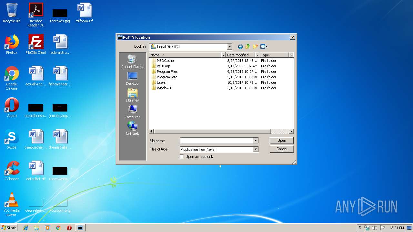Screen dimensions: 413x232
Task: Open Internet Explorer from taskbar
Action: 26,228
